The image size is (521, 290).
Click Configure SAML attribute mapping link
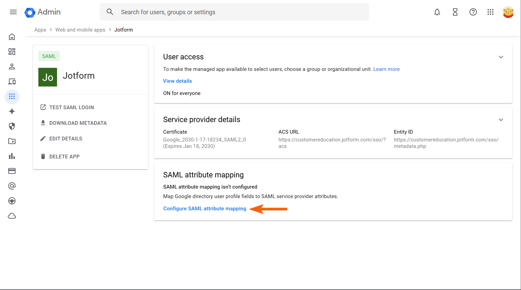point(204,209)
